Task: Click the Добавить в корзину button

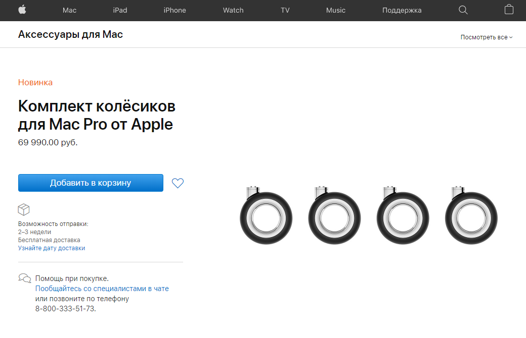Action: (91, 183)
